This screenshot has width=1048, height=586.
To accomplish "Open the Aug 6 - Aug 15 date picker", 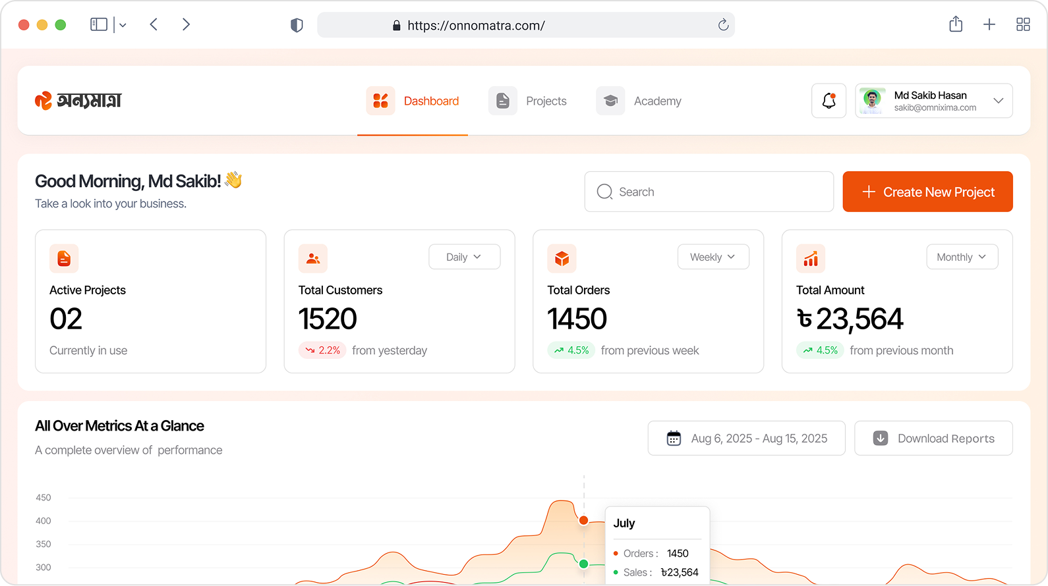I will [x=746, y=439].
